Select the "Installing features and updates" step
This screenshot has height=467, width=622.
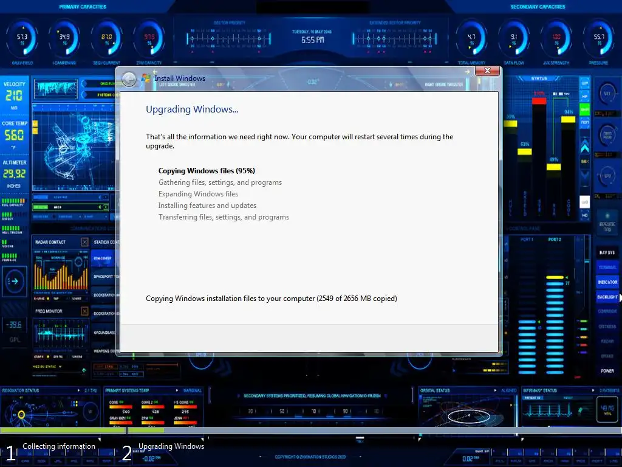tap(207, 206)
